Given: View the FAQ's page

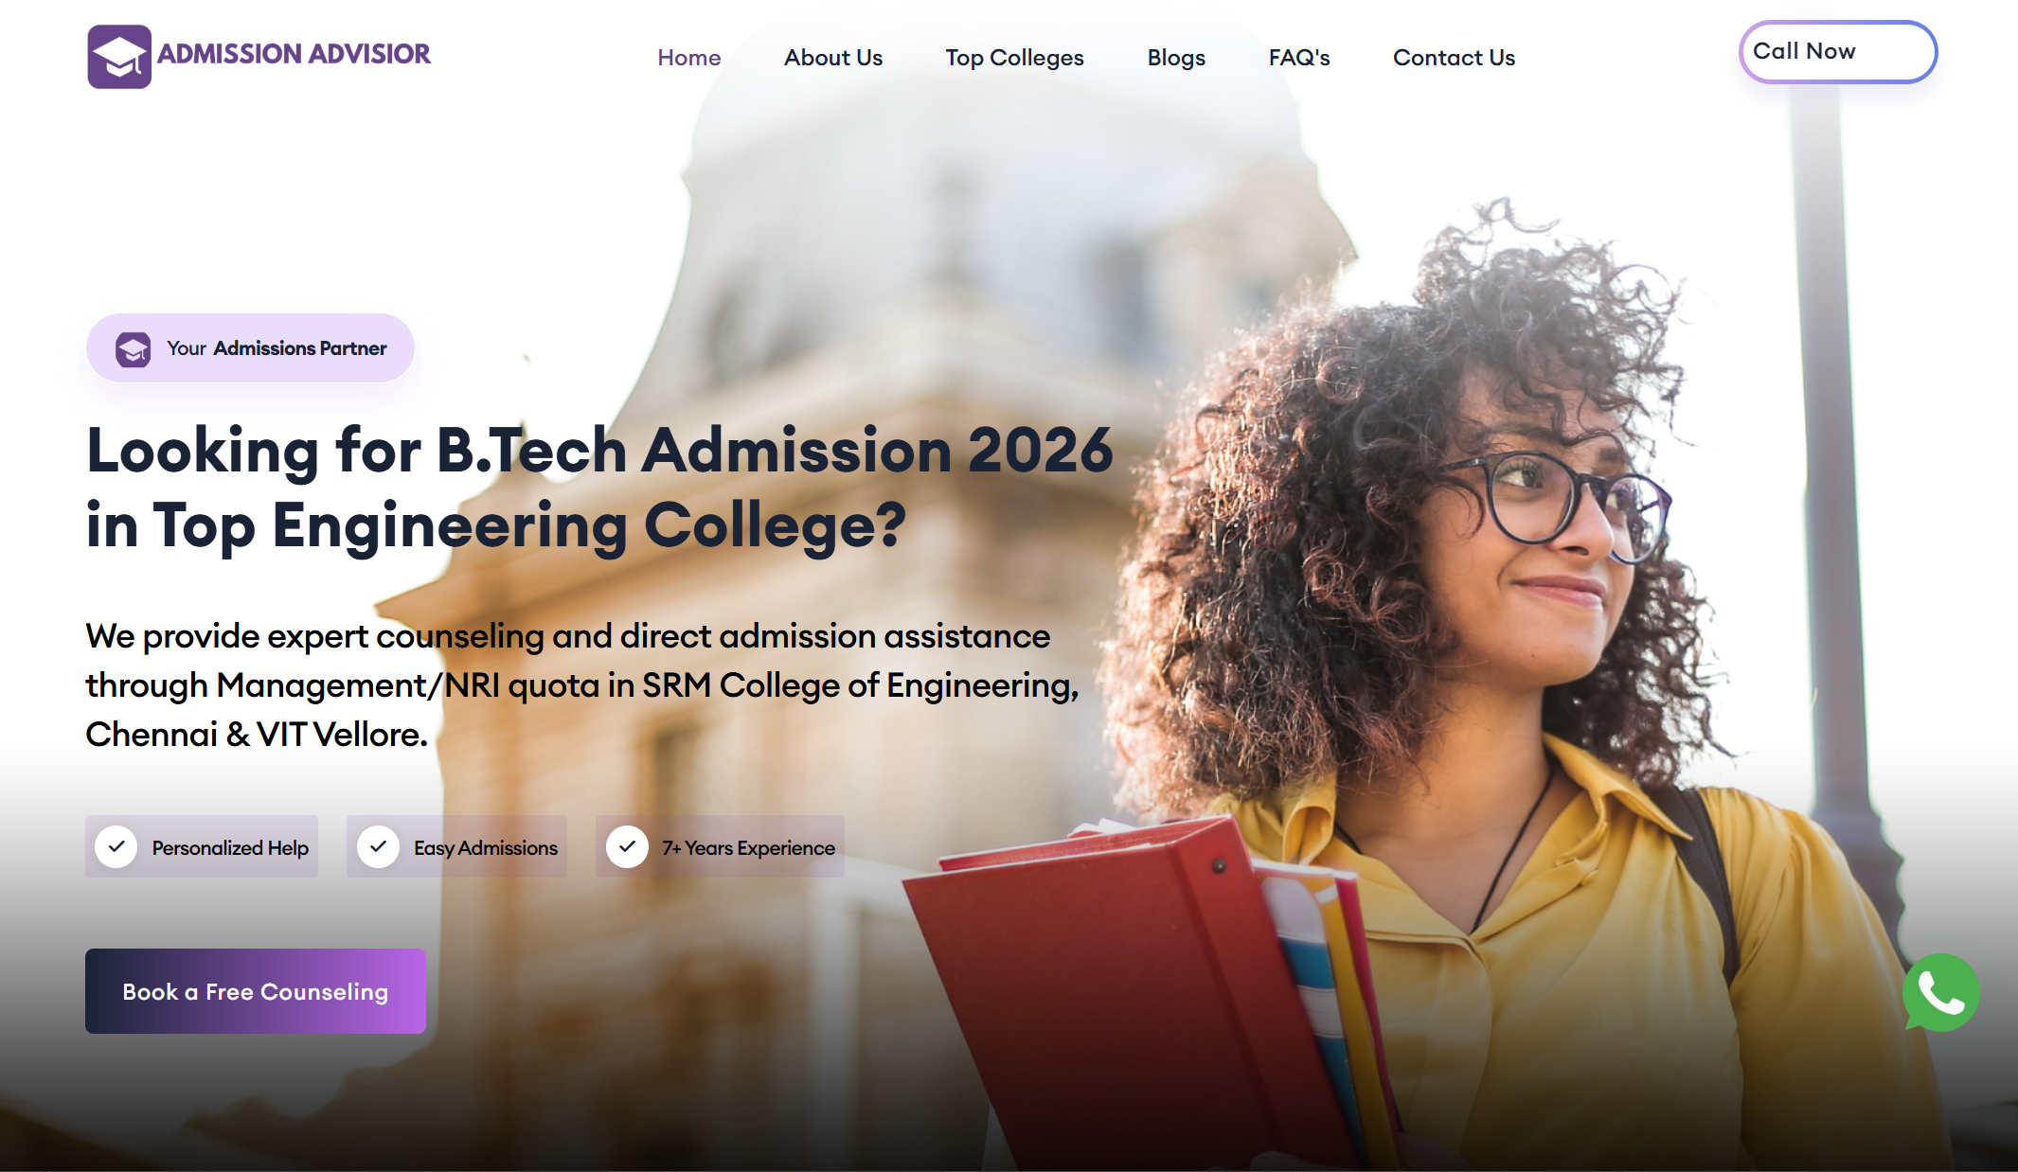Looking at the screenshot, I should pyautogui.click(x=1299, y=58).
